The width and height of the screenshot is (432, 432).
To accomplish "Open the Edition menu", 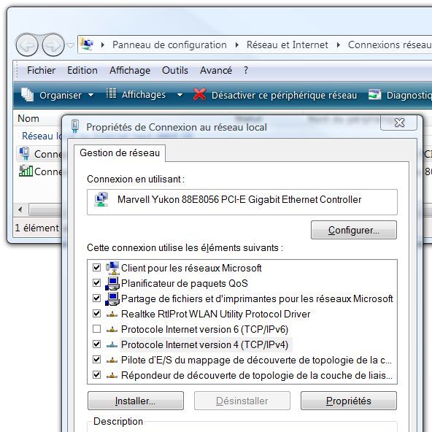I will tap(82, 71).
